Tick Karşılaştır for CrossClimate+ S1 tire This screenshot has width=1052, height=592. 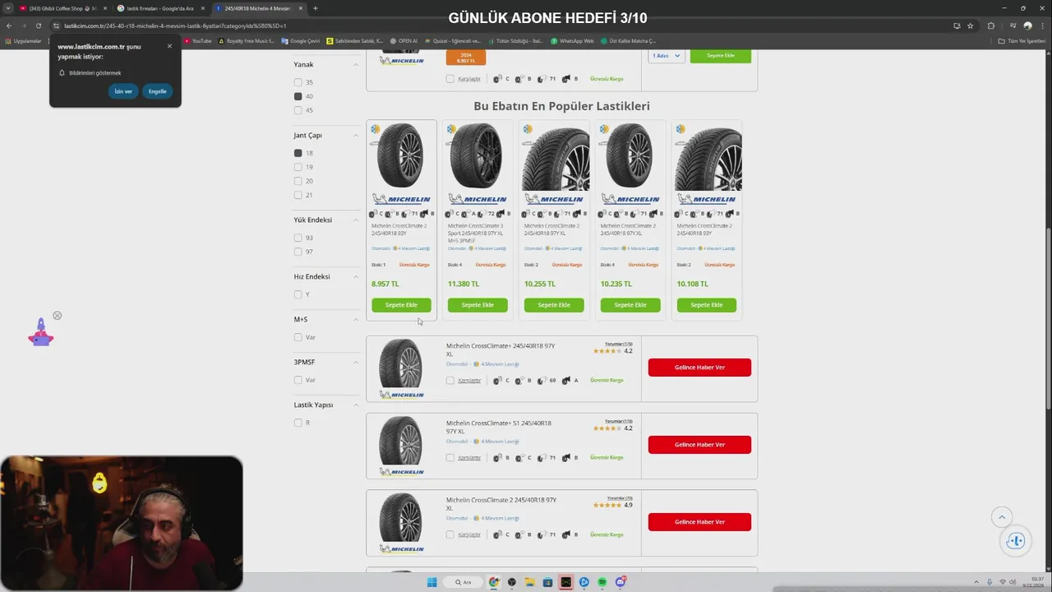pyautogui.click(x=450, y=458)
